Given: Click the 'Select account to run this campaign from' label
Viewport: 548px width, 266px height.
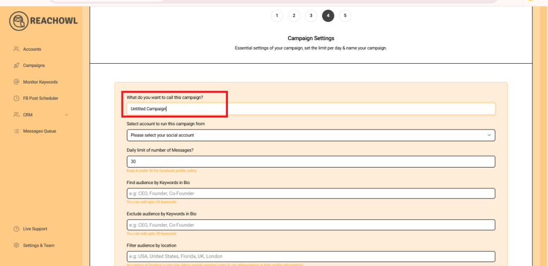Looking at the screenshot, I should [x=166, y=124].
